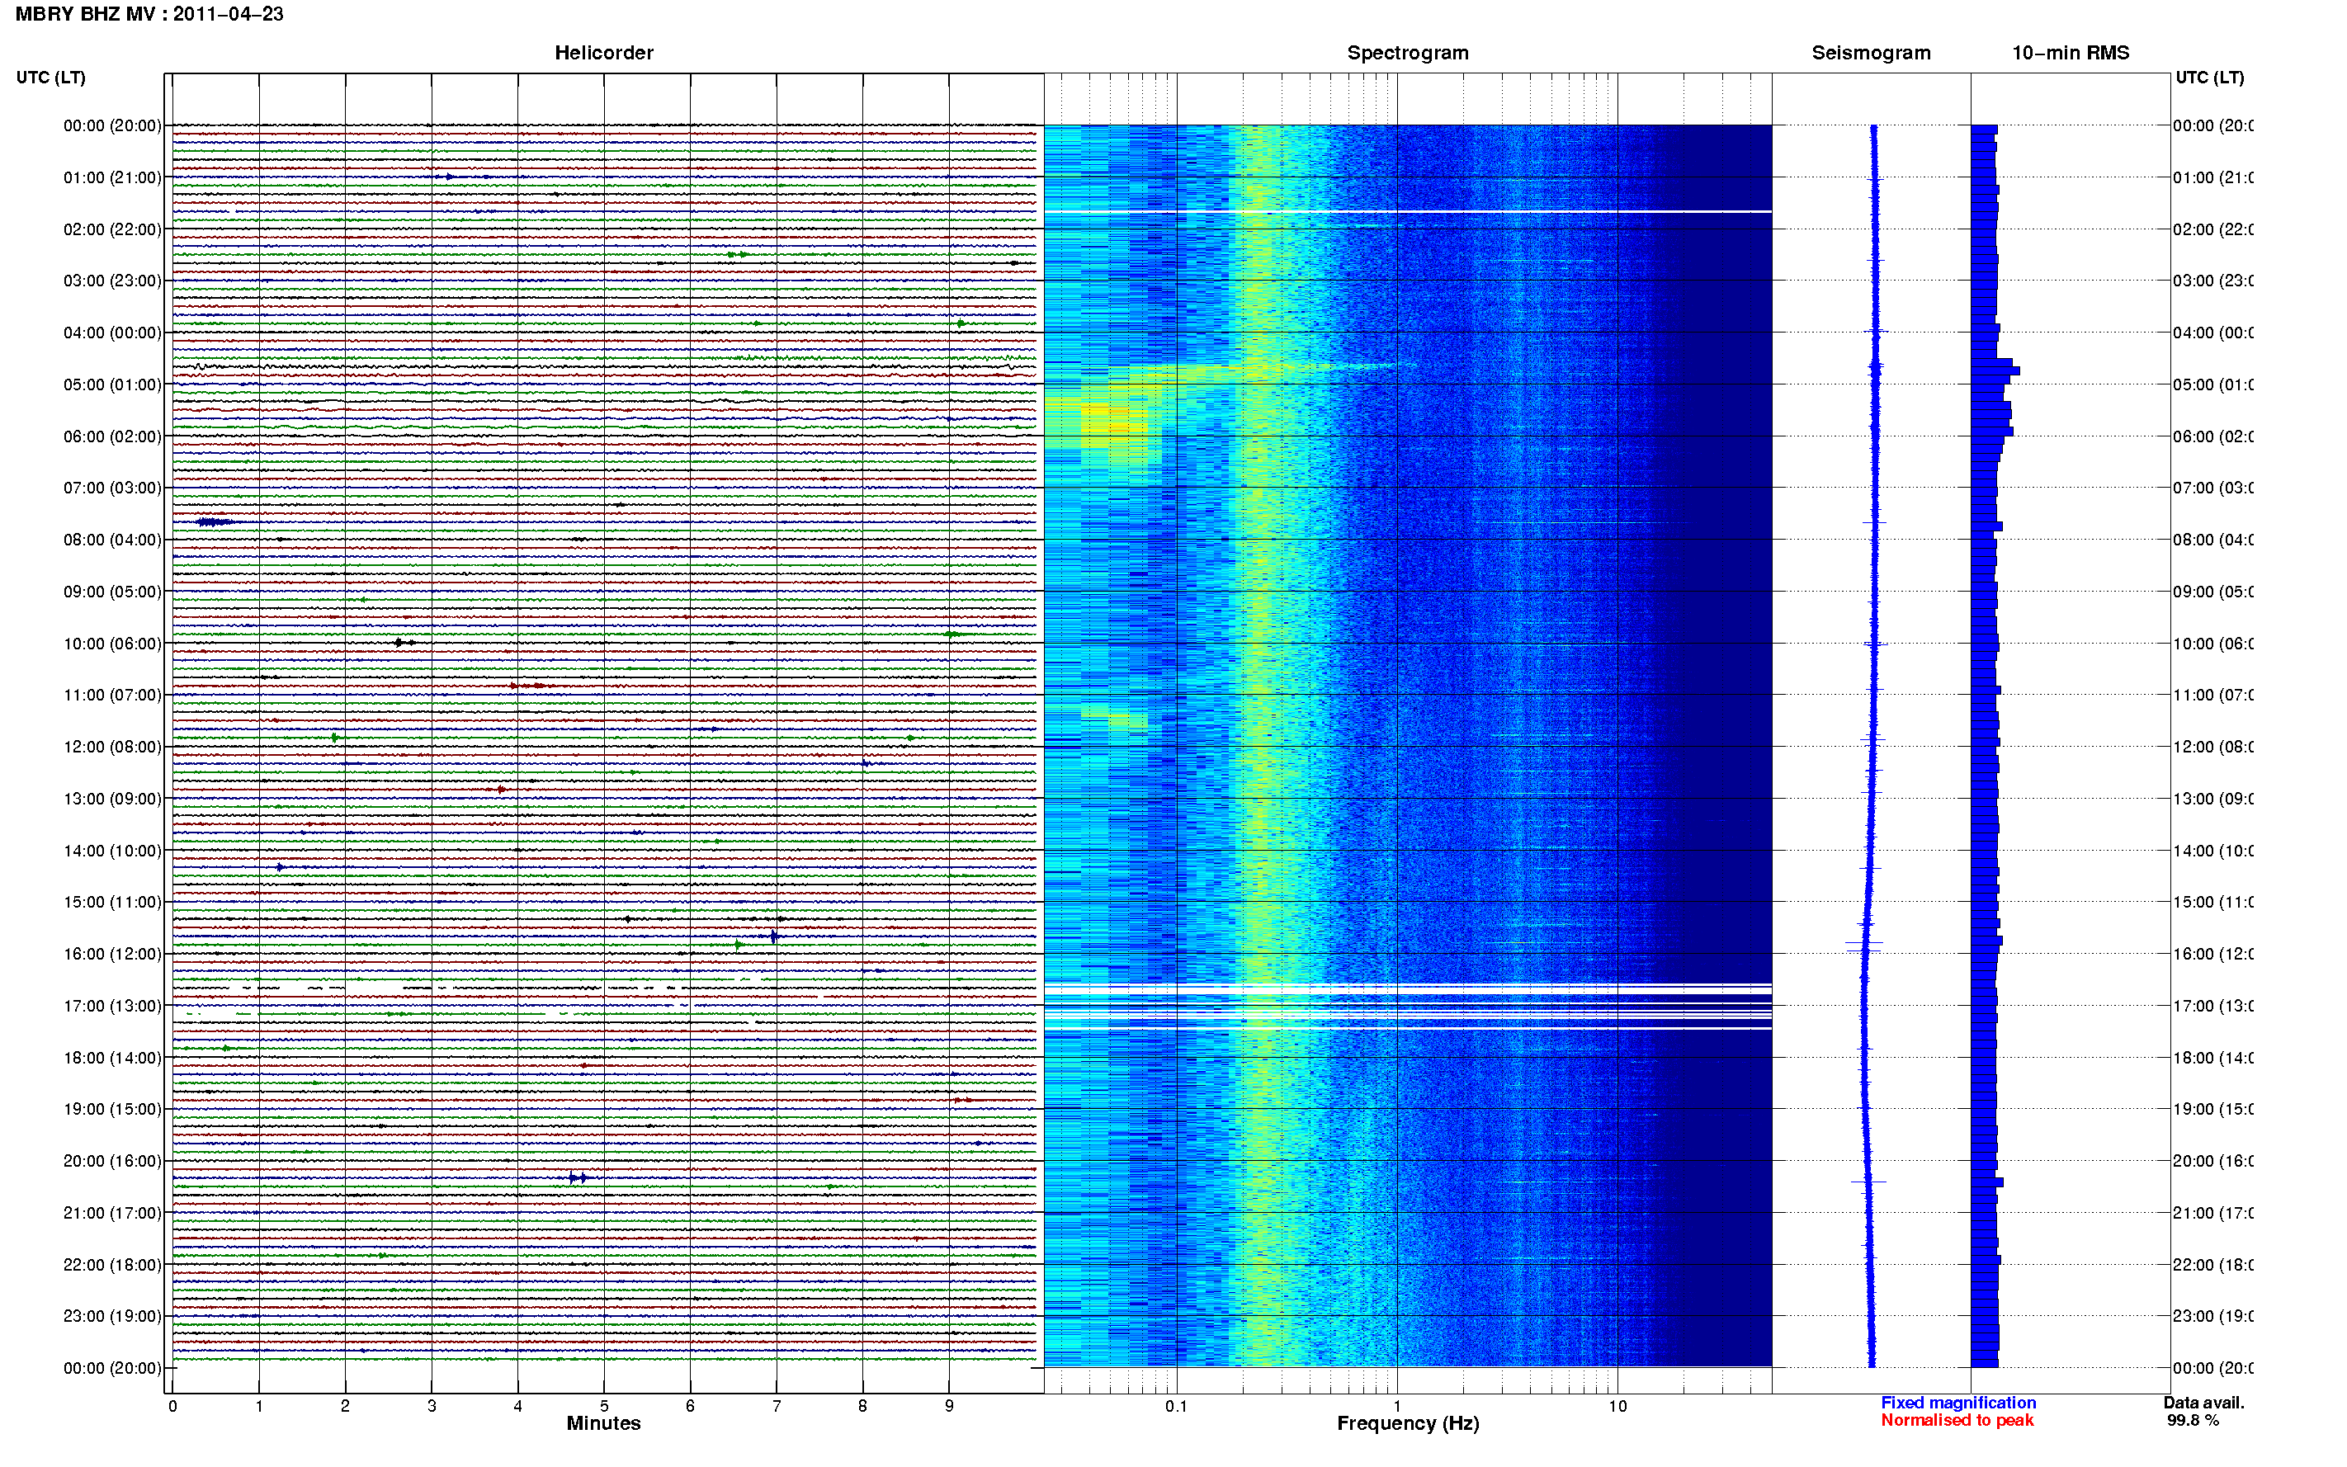
Task: Click the left time label '15:00 (11:00)'
Action: [x=112, y=903]
